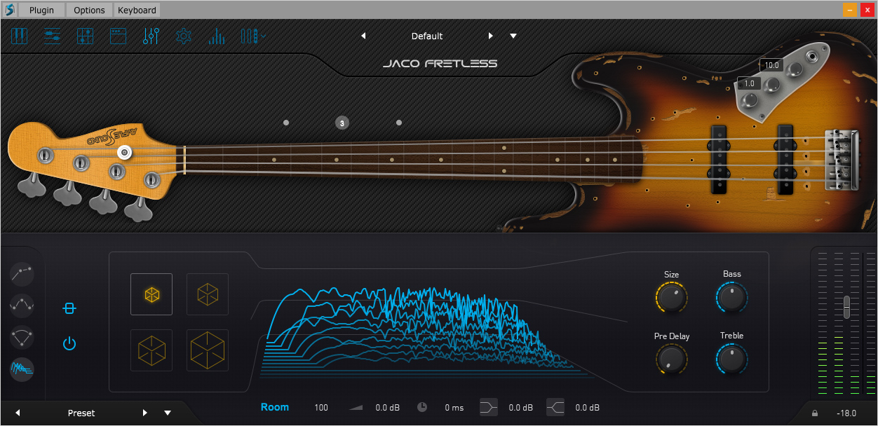Screen dimensions: 878x426
Task: Select the smallest room cube type
Action: [x=151, y=294]
